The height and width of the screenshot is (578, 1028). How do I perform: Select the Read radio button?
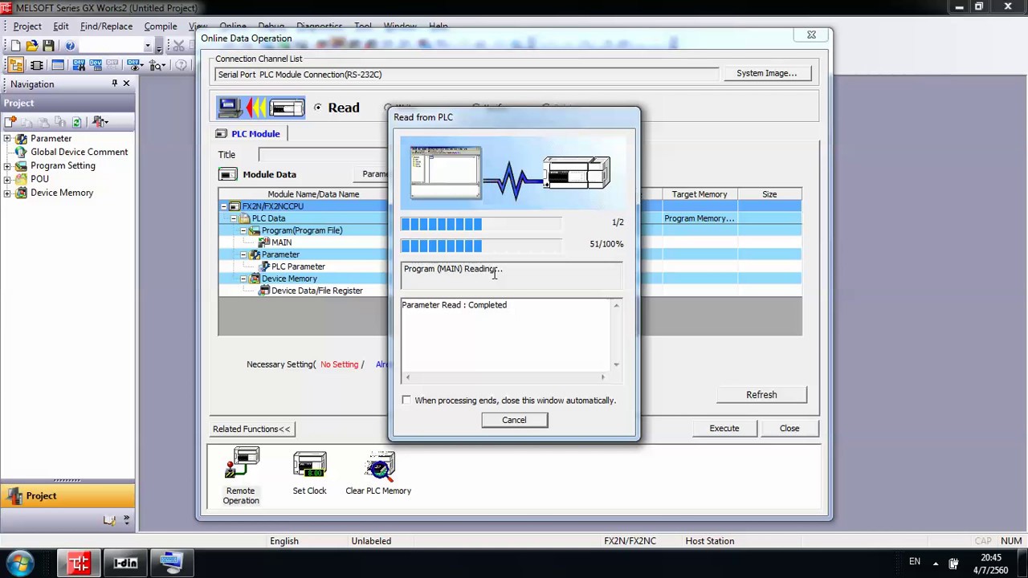click(318, 108)
